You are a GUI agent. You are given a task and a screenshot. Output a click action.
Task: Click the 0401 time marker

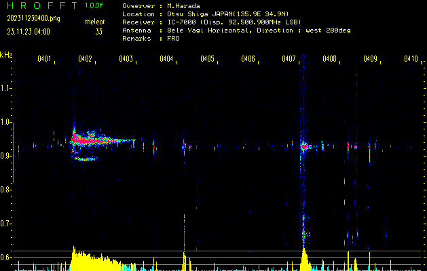[45, 60]
